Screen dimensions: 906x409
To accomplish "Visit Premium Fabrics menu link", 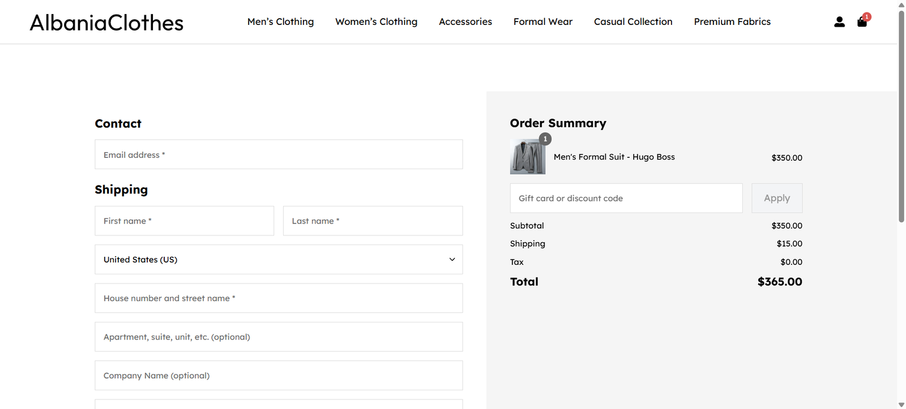I will click(x=732, y=21).
